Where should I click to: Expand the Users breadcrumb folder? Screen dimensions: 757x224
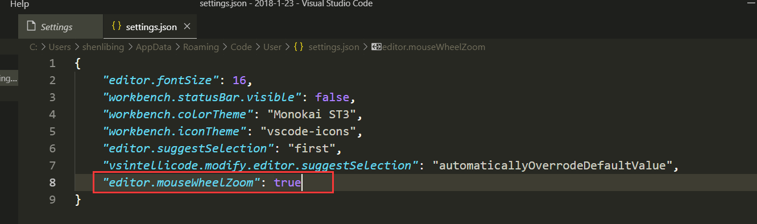60,47
